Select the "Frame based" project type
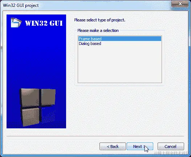The height and width of the screenshot is (157, 191). pyautogui.click(x=120, y=39)
